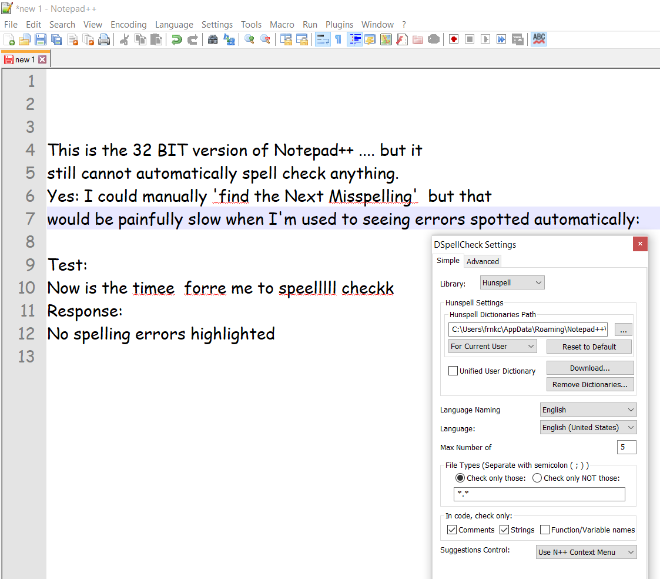
Task: Open the English (United States) language dropdown
Action: click(x=588, y=427)
